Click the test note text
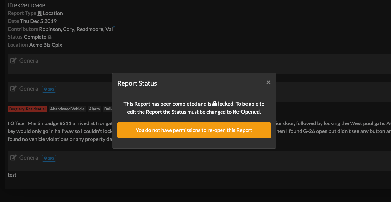Viewport: 391px width, 202px height. pos(12,175)
